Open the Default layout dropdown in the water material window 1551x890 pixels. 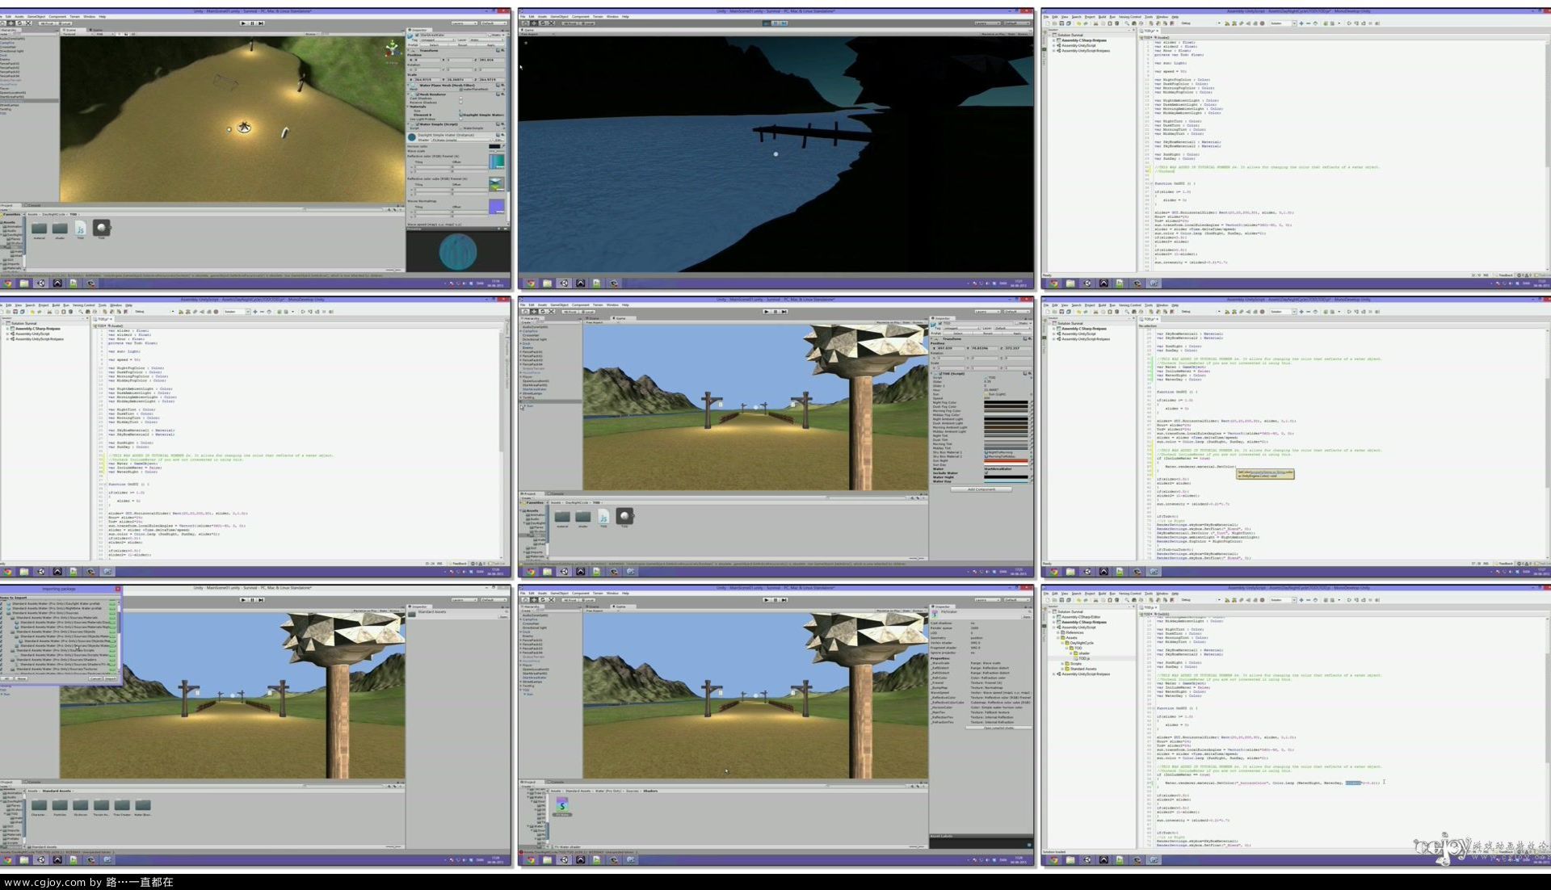[x=494, y=23]
